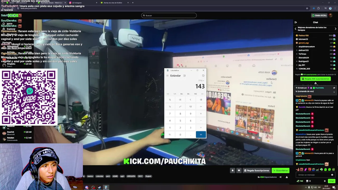Toggle Calculator keep-on-top mode icon
The width and height of the screenshot is (338, 190).
pyautogui.click(x=184, y=76)
